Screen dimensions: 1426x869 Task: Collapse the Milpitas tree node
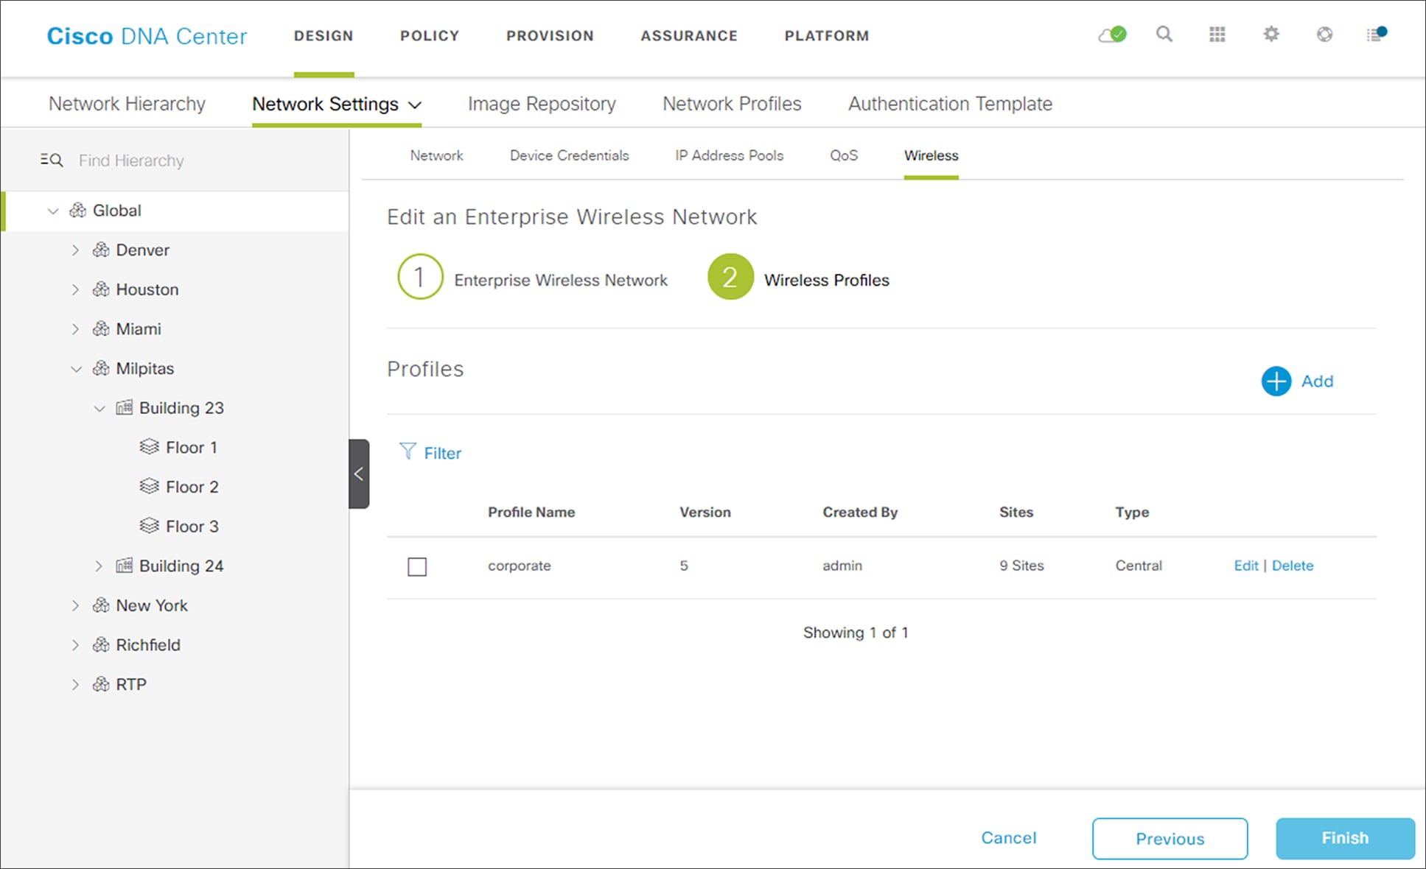coord(76,369)
